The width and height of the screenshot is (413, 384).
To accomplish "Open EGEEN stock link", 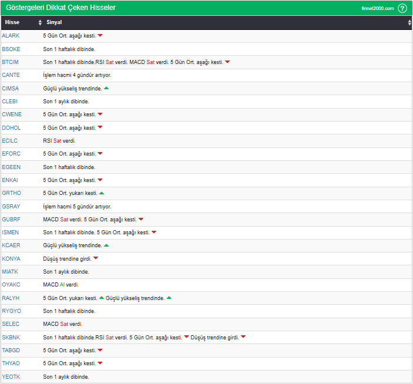I will pyautogui.click(x=11, y=167).
